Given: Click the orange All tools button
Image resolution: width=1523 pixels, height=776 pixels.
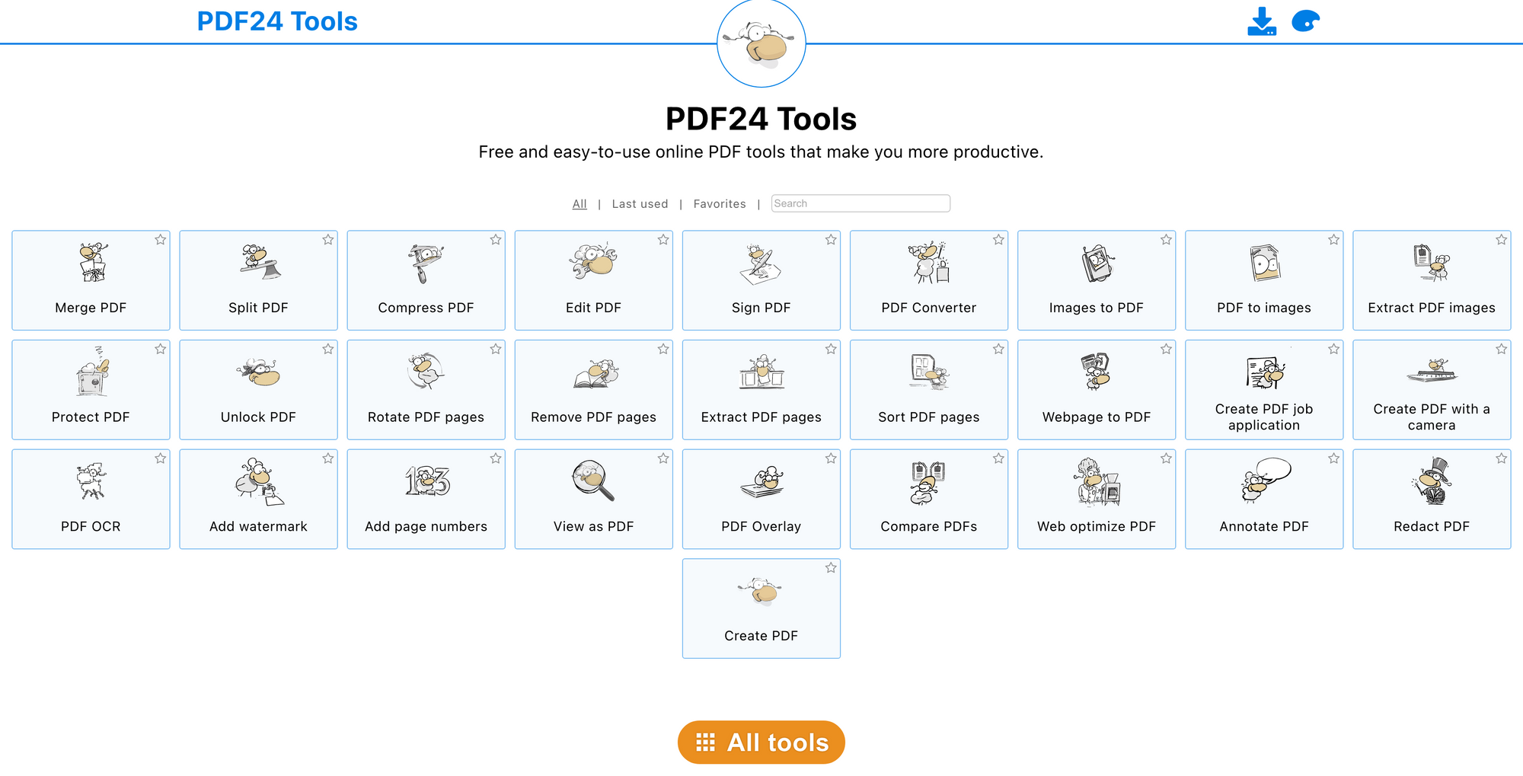Looking at the screenshot, I should 761,742.
